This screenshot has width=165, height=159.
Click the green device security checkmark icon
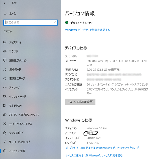(x=67, y=22)
